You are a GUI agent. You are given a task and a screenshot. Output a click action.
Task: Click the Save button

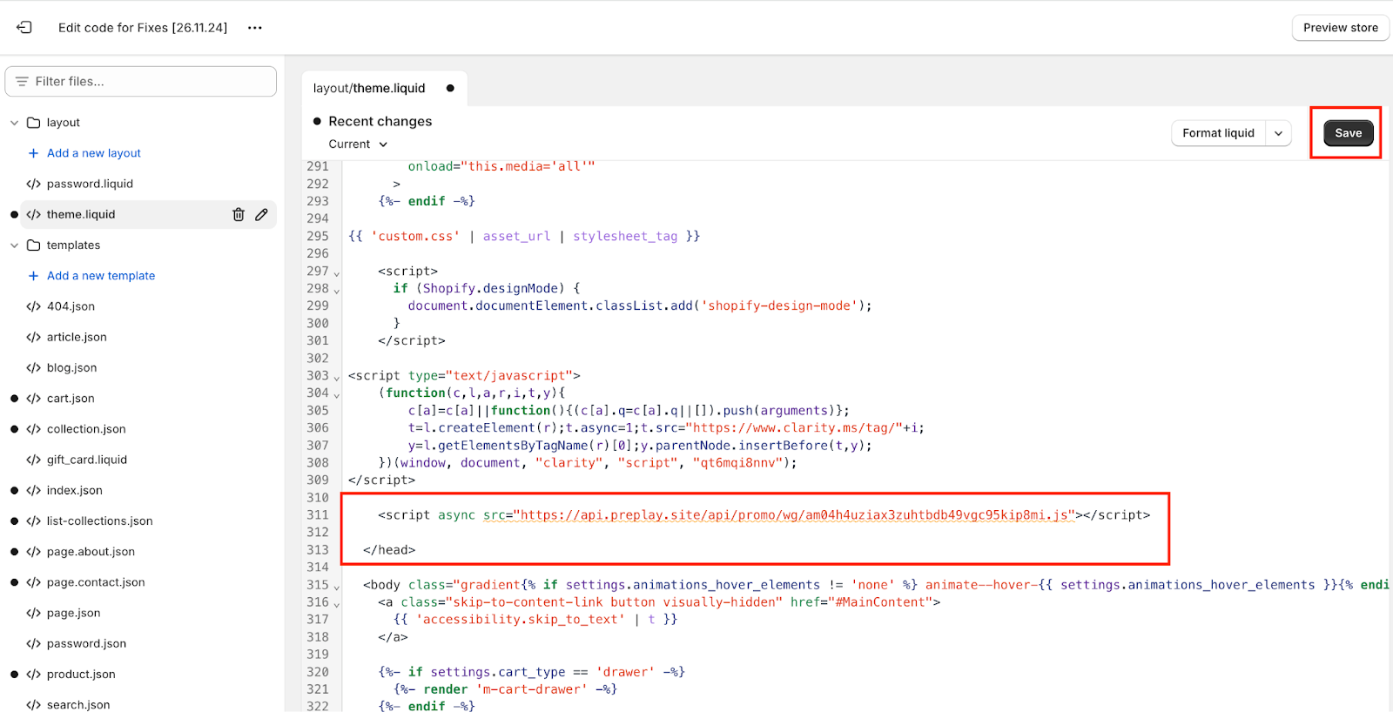tap(1348, 133)
